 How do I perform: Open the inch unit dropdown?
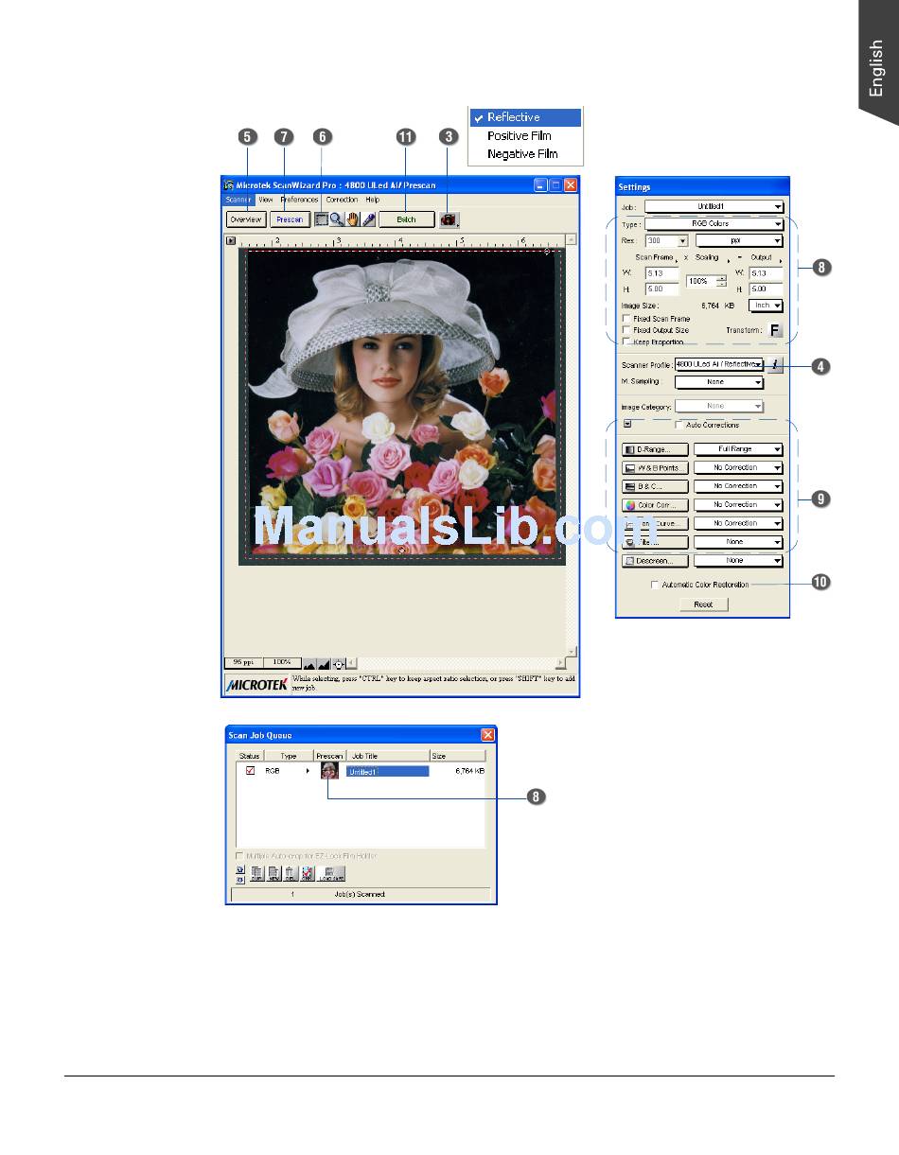point(766,306)
